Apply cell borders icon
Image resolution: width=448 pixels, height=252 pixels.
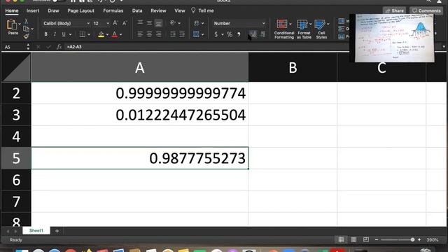coord(83,34)
